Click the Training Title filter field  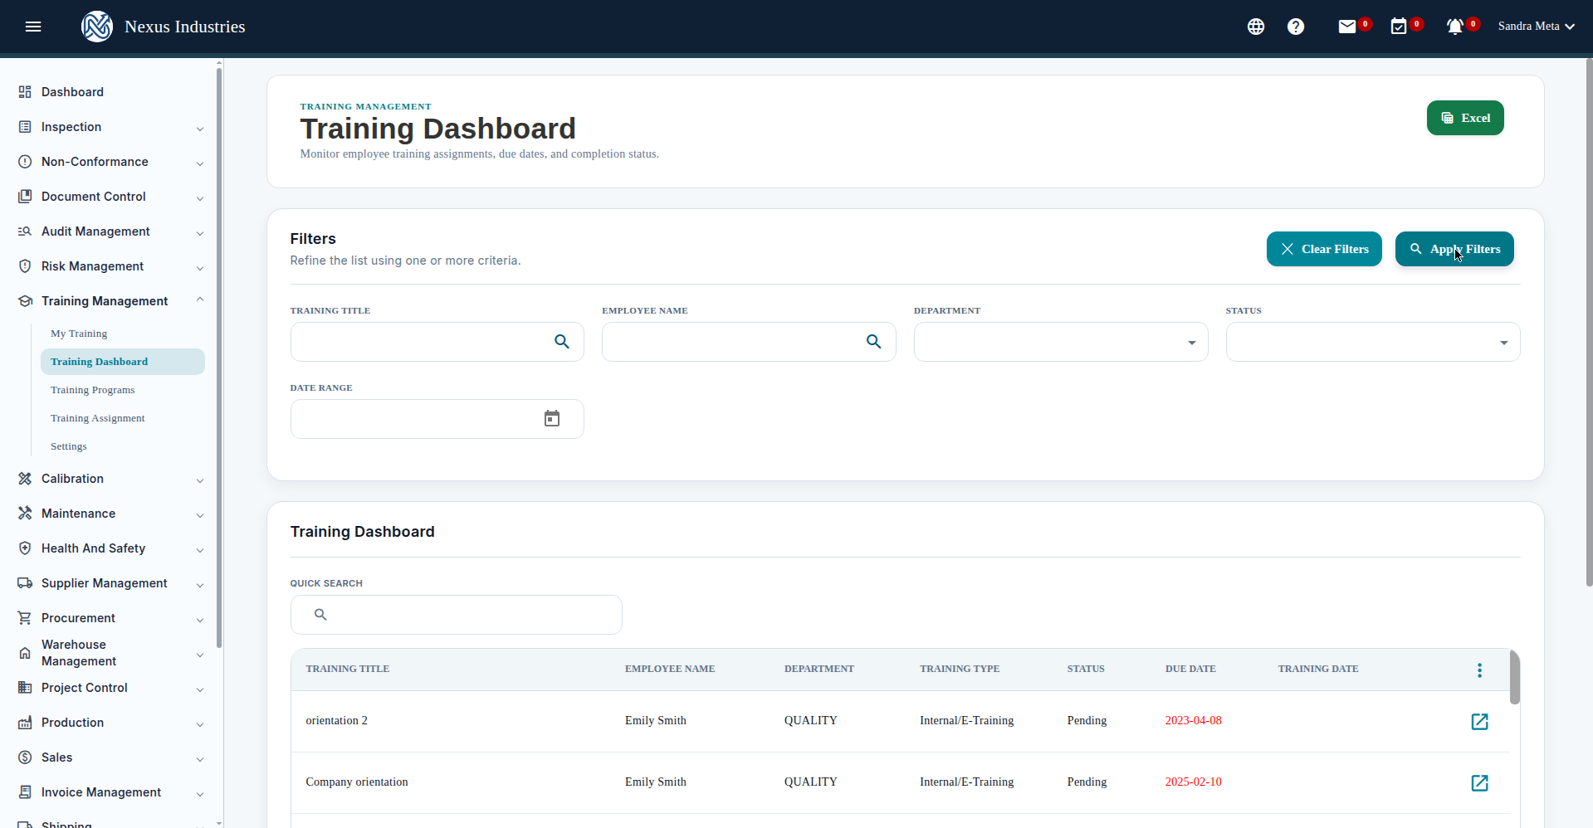(x=437, y=342)
